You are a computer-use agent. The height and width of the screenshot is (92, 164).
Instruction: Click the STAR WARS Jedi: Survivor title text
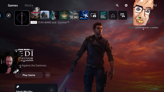(x=53, y=22)
